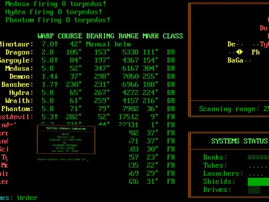Viewport: 269px width, 202px height.
Task: Click the WARP column header
Action: click(x=46, y=36)
